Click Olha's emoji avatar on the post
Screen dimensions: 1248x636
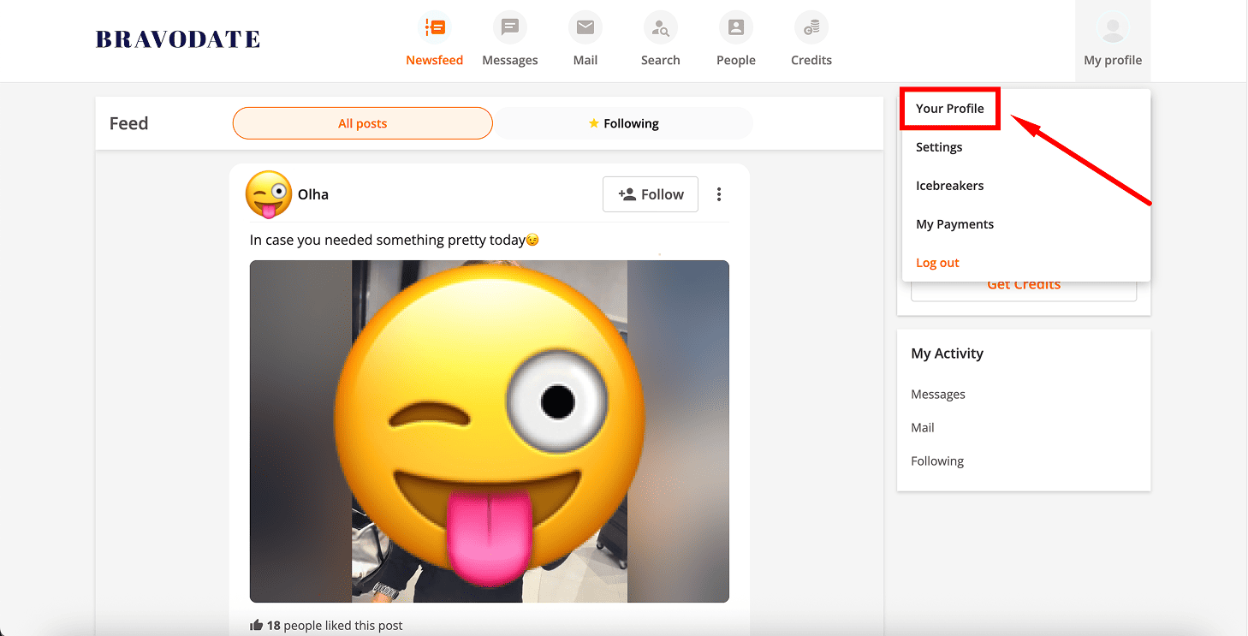point(268,194)
